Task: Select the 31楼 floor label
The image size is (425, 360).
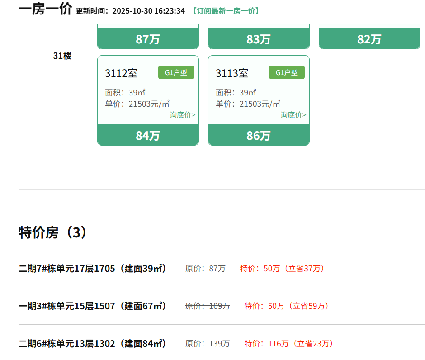Action: tap(62, 56)
